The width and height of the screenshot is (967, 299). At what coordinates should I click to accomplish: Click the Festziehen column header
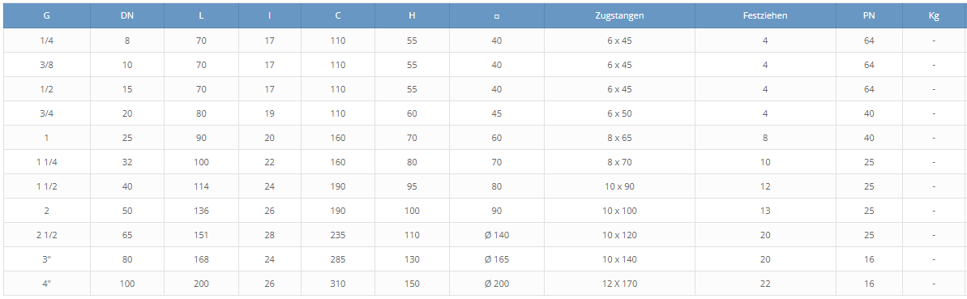764,16
